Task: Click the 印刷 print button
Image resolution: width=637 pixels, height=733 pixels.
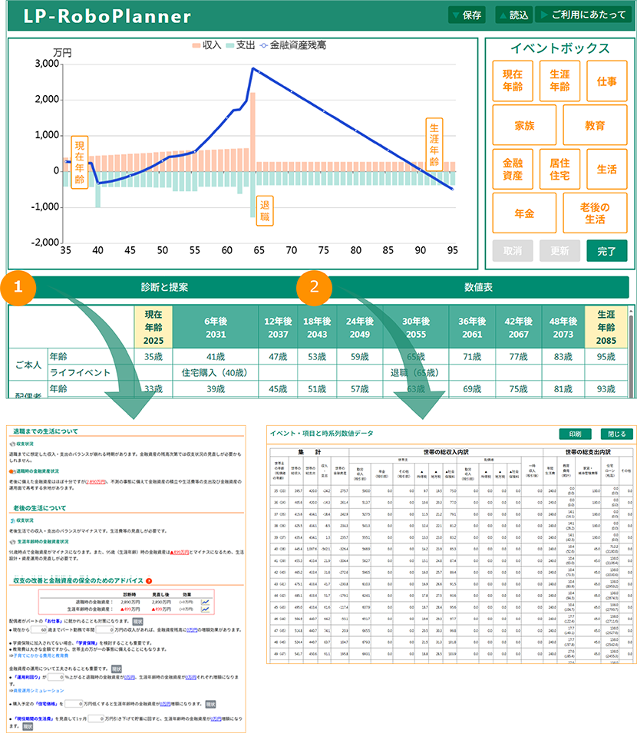Action: point(575,434)
